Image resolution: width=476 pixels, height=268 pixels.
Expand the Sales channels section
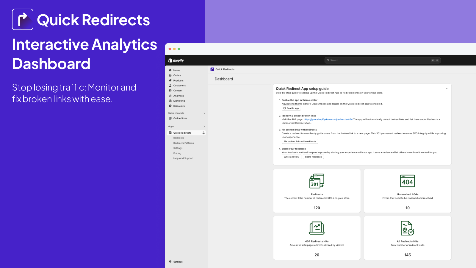click(x=204, y=113)
